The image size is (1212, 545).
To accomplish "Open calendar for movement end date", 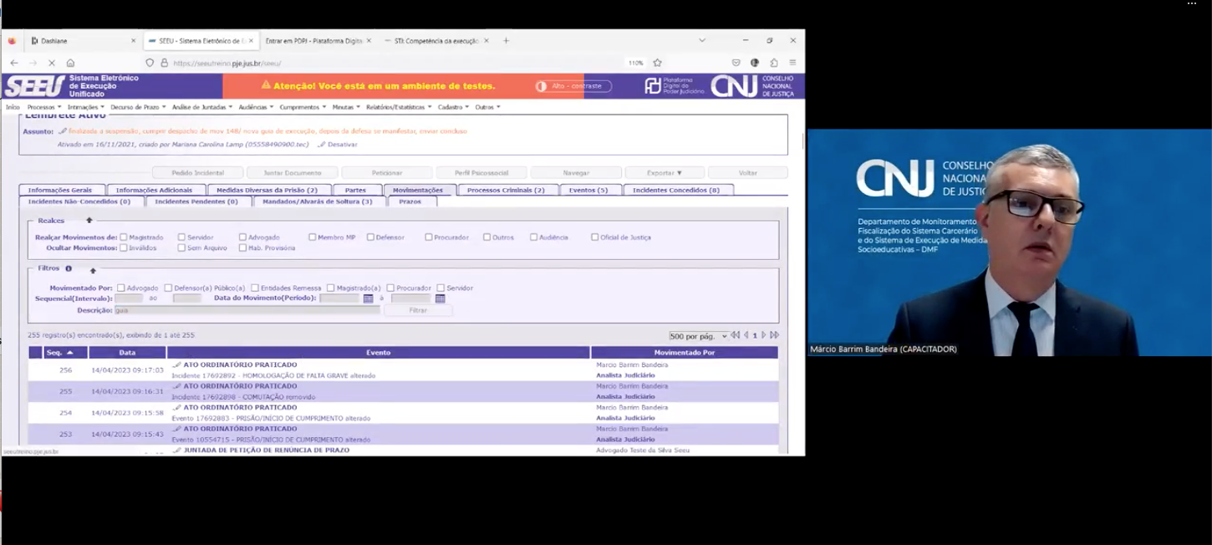I will pos(440,298).
